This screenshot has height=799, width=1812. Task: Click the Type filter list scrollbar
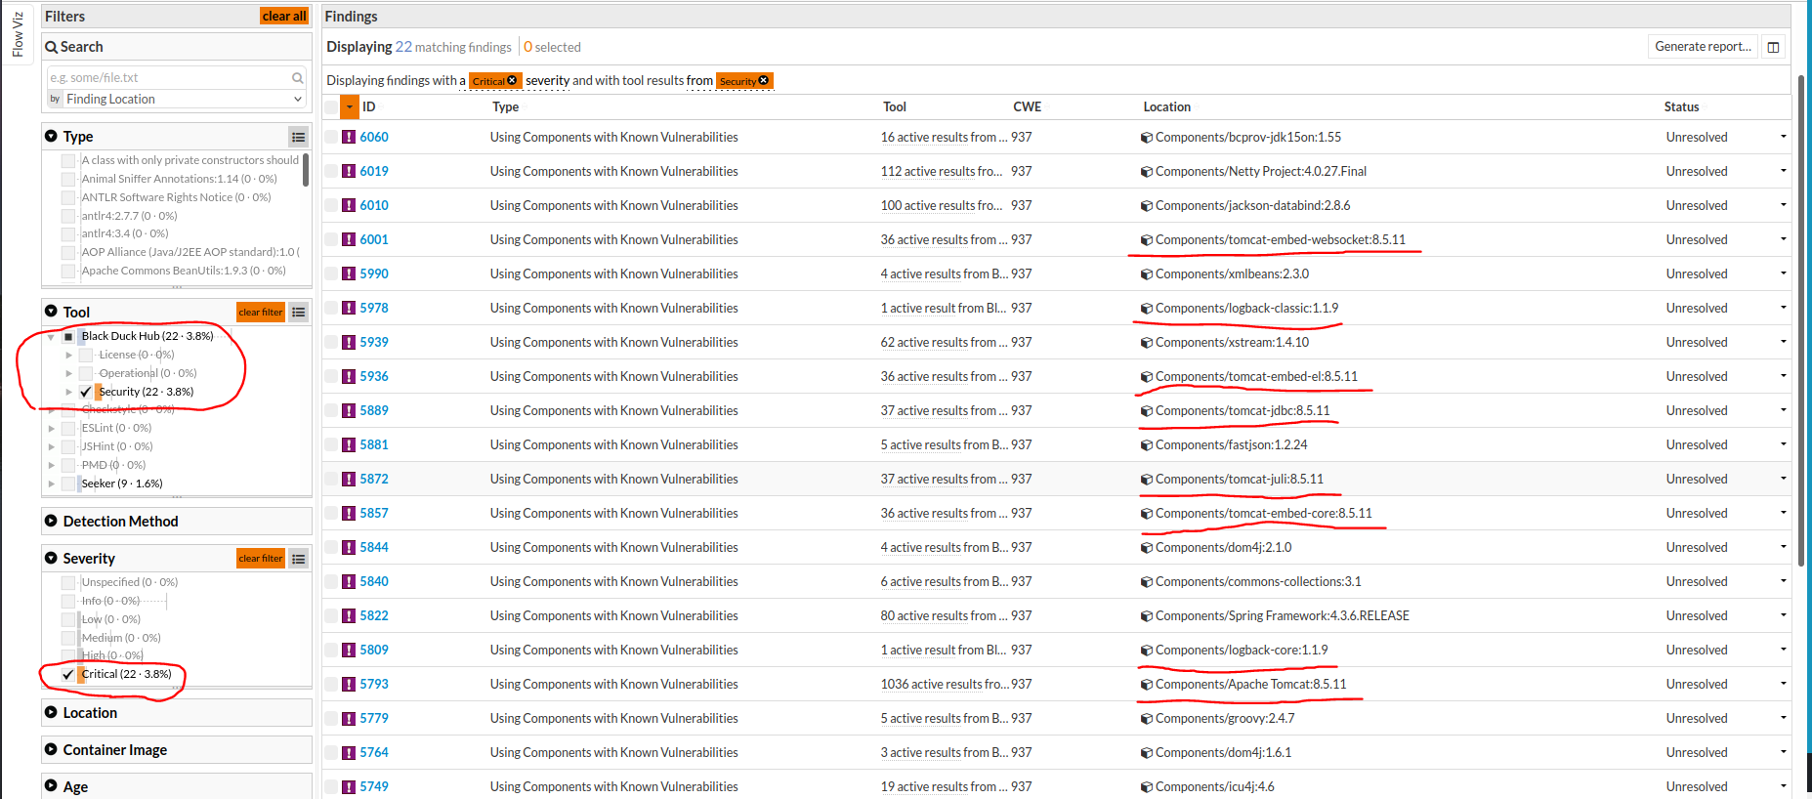pos(306,169)
